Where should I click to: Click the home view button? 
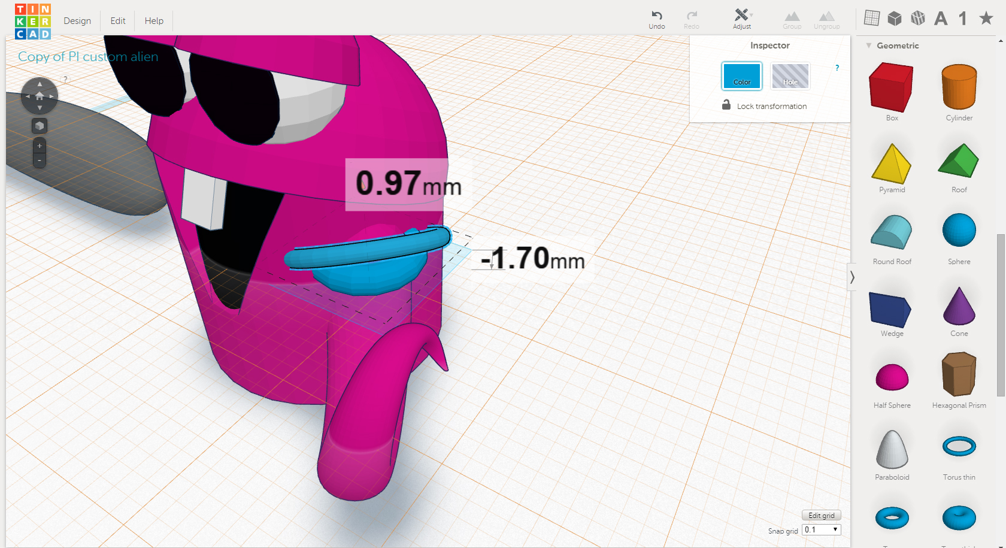(x=40, y=96)
